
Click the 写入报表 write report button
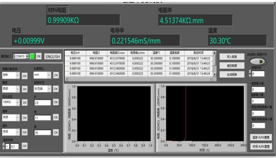(232, 57)
